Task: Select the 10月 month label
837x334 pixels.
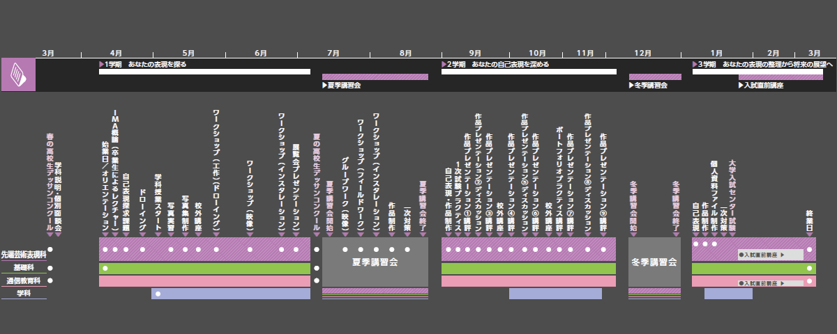Action: (x=537, y=53)
